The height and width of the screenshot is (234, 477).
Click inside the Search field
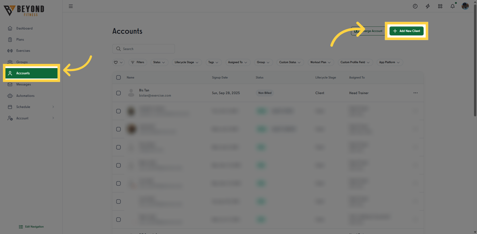(x=143, y=48)
